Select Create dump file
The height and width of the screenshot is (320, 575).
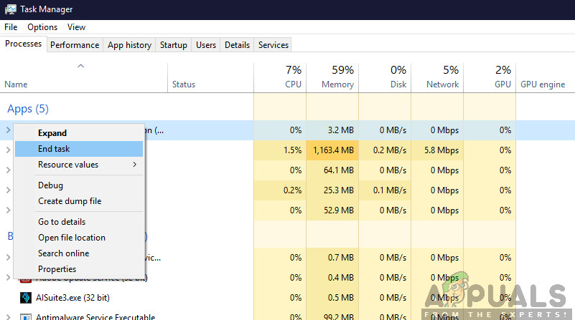79,201
